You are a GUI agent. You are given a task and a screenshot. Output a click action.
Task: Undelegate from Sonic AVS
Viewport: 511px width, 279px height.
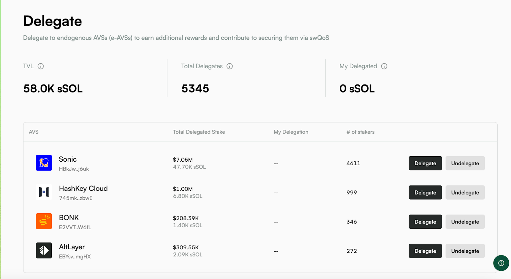click(465, 163)
